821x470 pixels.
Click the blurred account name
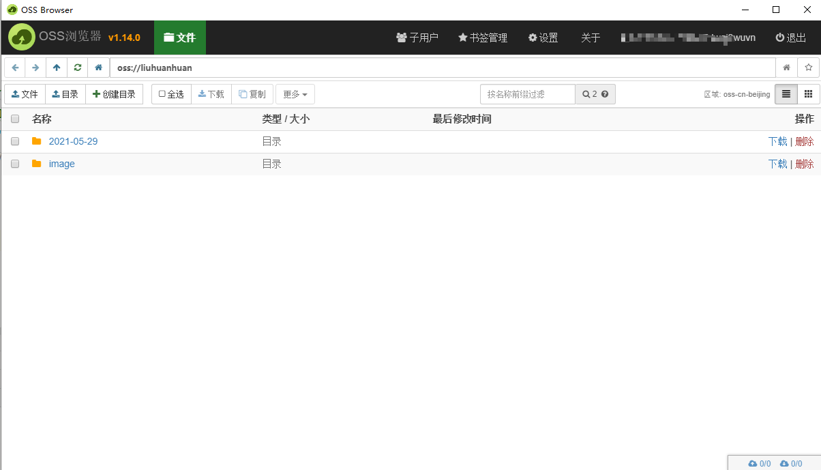pos(688,38)
